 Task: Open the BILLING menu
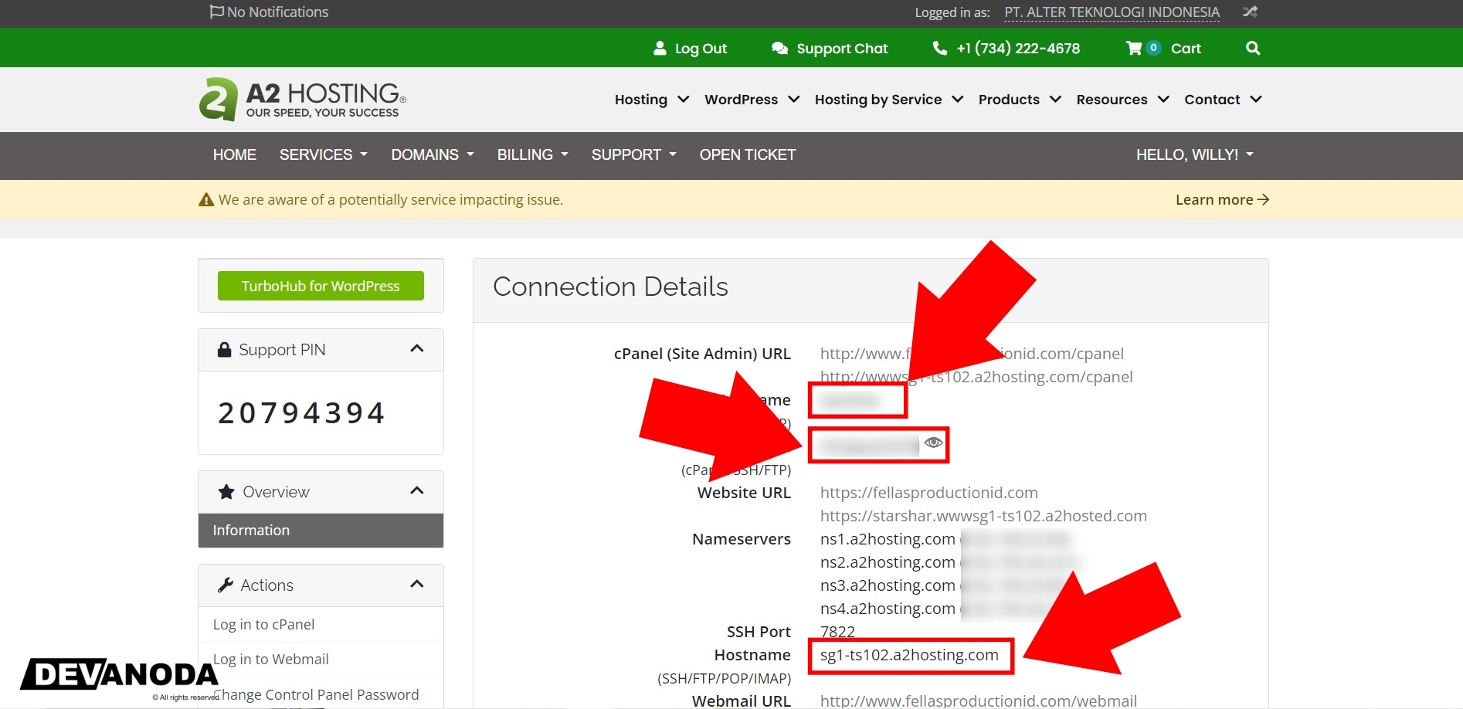click(x=533, y=154)
